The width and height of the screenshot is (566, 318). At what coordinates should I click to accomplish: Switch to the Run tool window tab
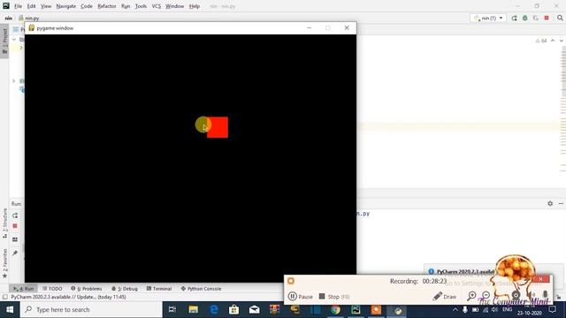coord(24,289)
